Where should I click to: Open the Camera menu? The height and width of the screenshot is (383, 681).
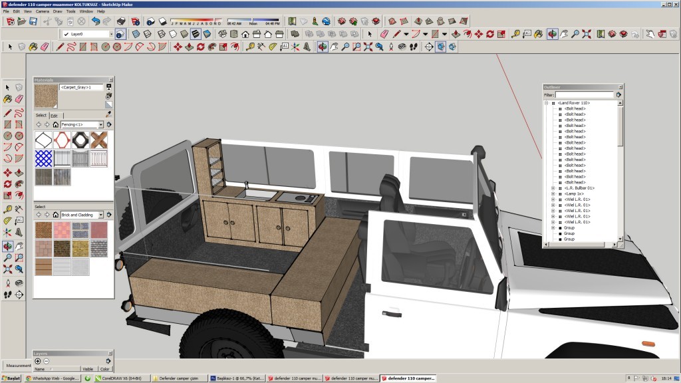point(42,11)
